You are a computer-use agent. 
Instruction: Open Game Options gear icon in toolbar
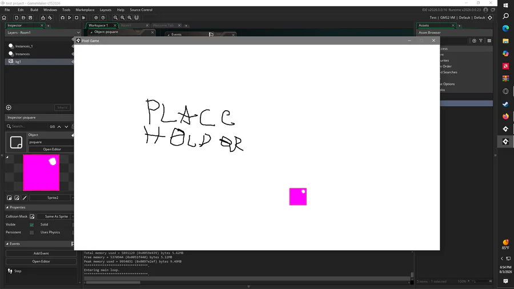click(x=96, y=18)
